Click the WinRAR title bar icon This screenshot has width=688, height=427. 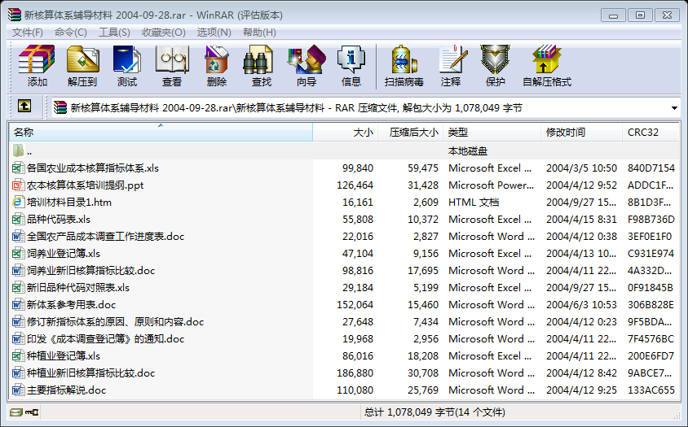(14, 15)
